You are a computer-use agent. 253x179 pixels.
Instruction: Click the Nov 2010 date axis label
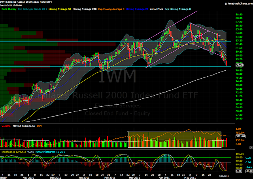28,178
